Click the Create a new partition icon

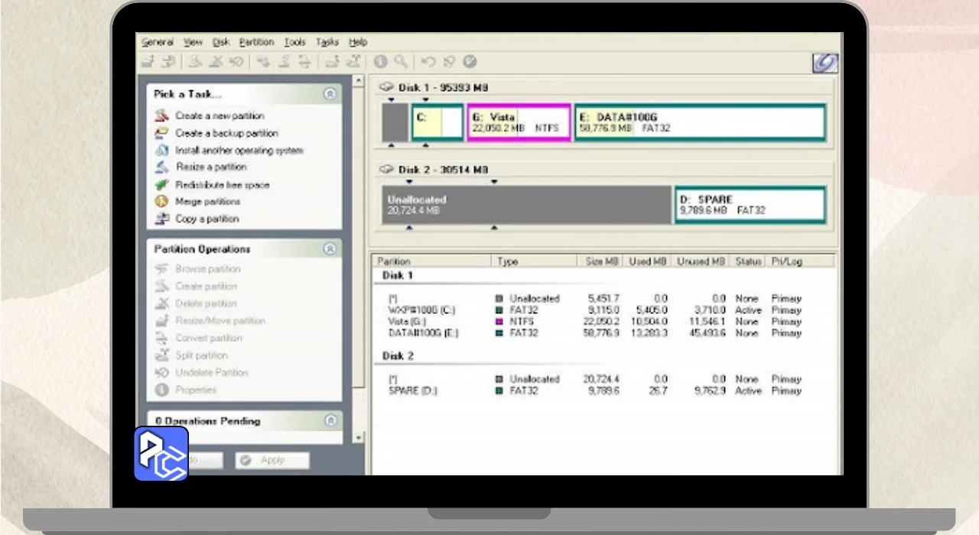161,116
